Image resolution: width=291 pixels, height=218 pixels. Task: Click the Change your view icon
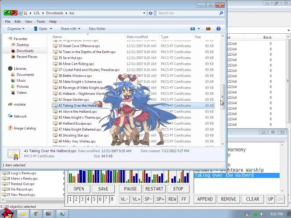pos(193,29)
